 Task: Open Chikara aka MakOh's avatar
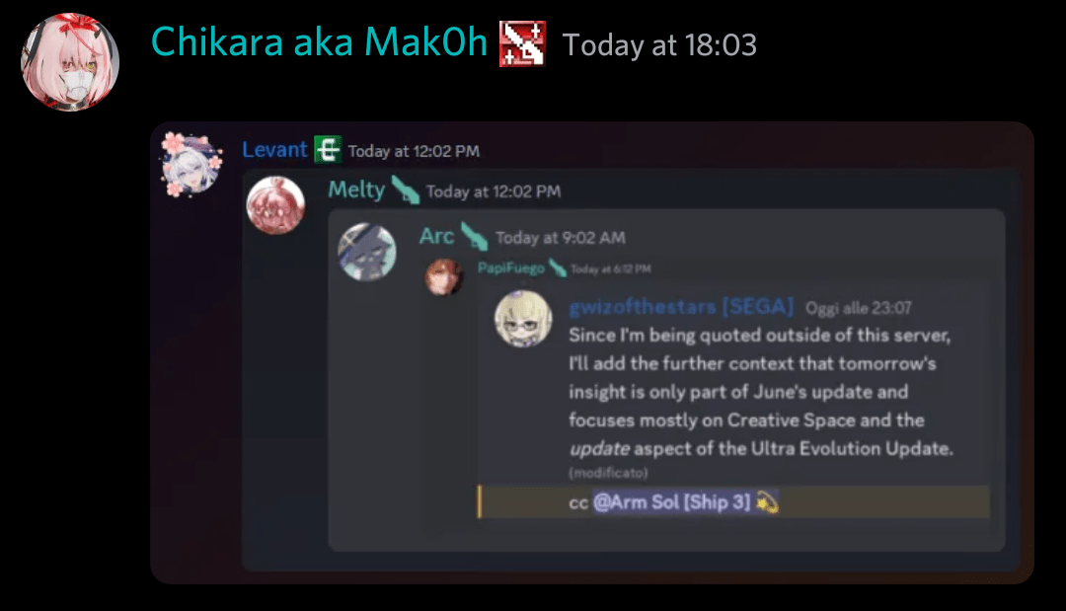click(x=70, y=62)
